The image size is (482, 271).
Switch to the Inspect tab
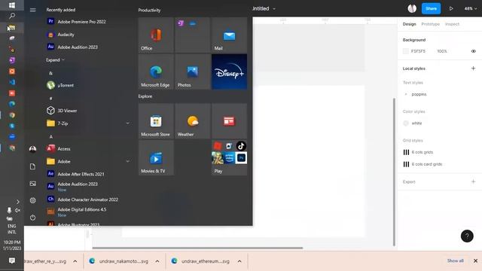[x=452, y=24]
